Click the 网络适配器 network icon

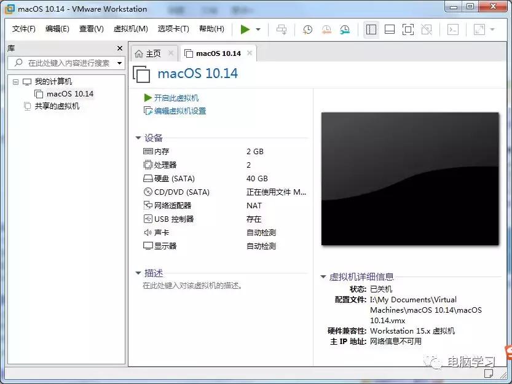[x=148, y=205]
